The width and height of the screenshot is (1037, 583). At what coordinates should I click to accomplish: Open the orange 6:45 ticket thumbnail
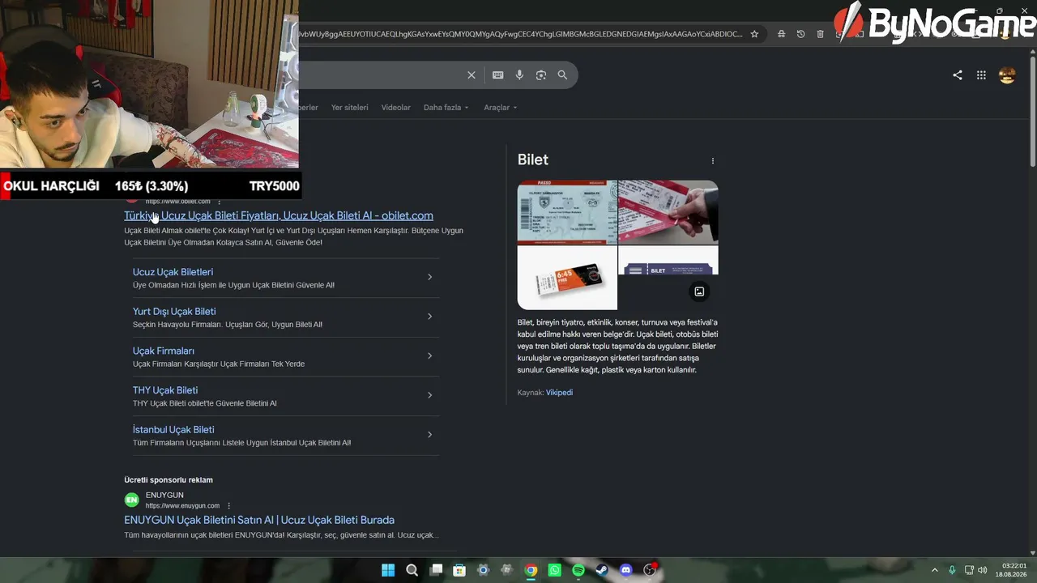pos(567,278)
